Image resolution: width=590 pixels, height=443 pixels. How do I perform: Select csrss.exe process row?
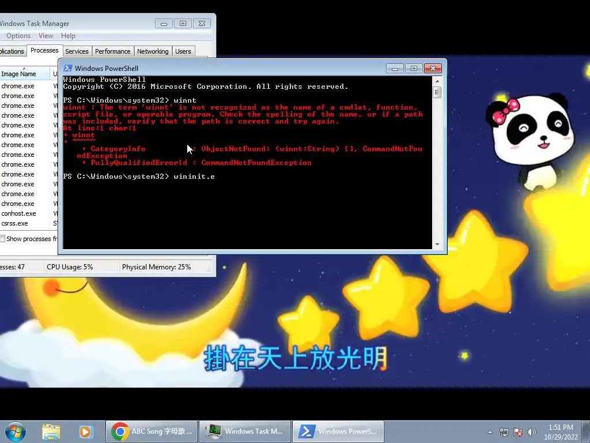click(29, 223)
